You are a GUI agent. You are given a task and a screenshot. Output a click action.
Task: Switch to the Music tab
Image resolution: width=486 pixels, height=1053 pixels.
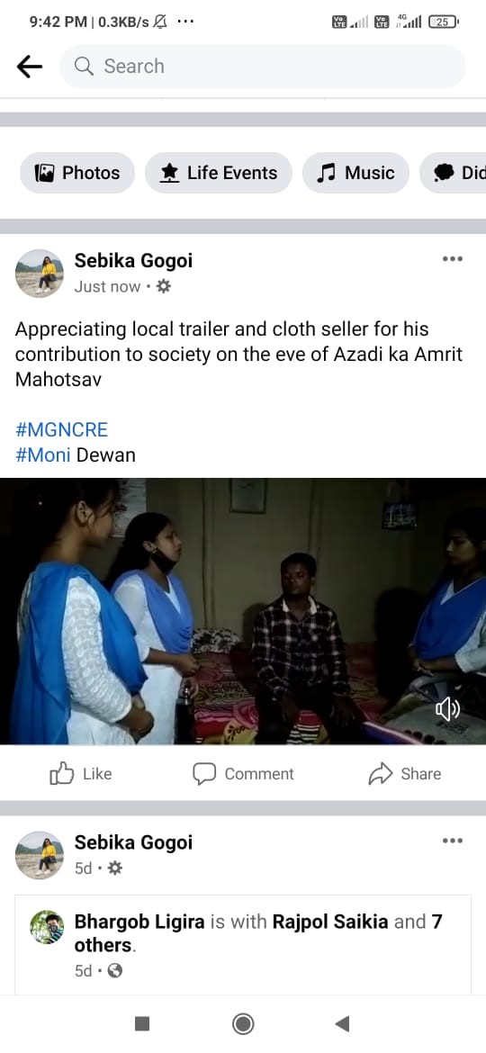(355, 173)
